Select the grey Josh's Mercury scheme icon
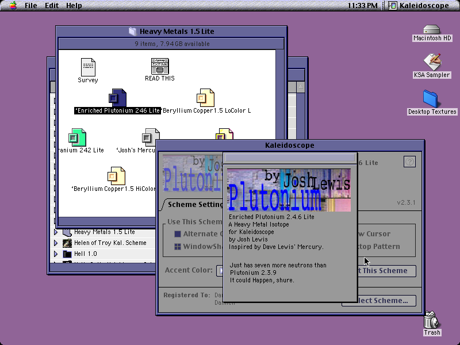 [151, 137]
